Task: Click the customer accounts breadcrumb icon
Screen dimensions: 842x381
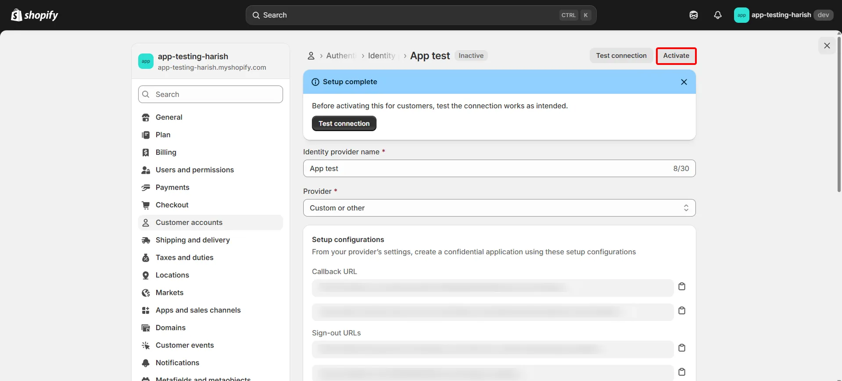Action: [311, 56]
